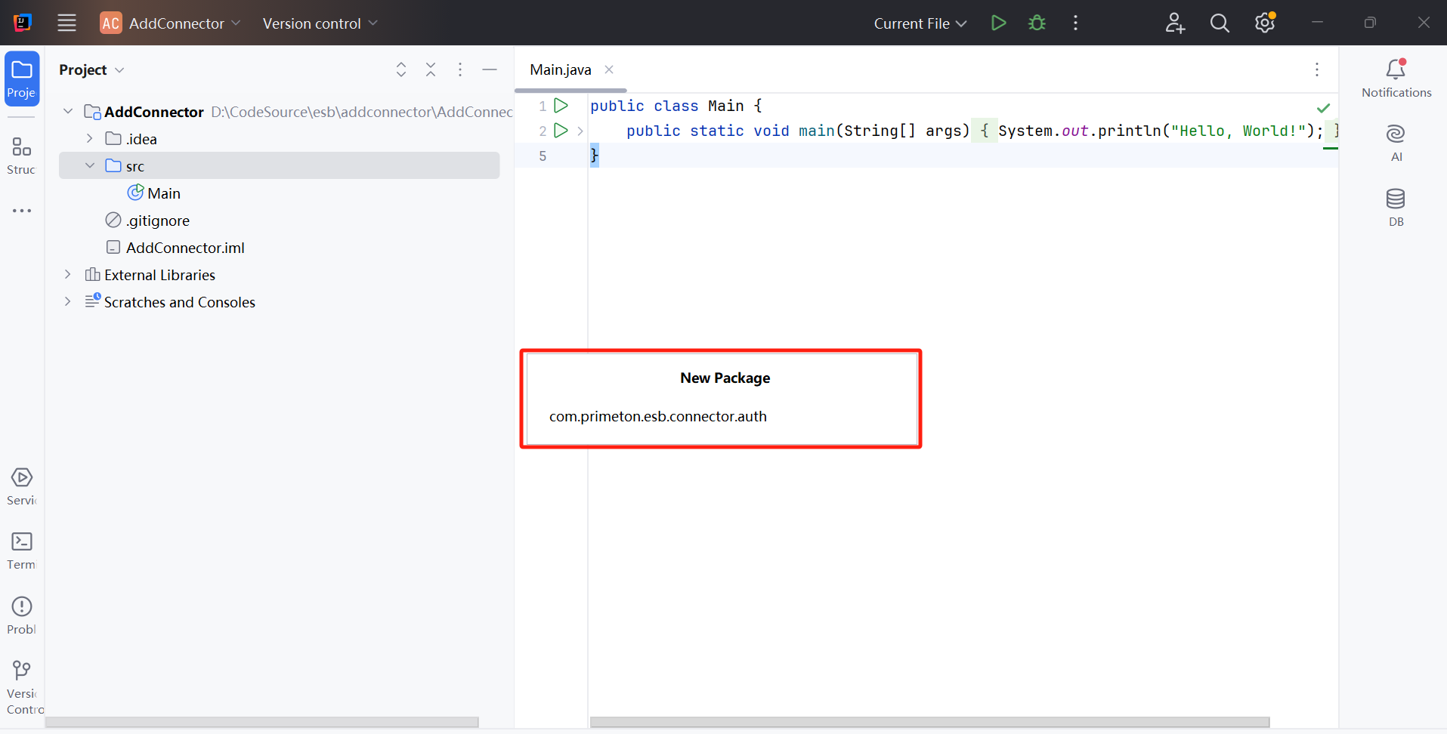Toggle the Project tool window button
Screen dimensions: 1447x734
click(22, 79)
